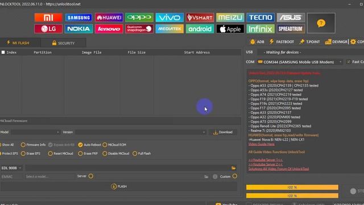Choose the Infinix brand logo
The height and width of the screenshot is (205, 364).
pyautogui.click(x=260, y=29)
